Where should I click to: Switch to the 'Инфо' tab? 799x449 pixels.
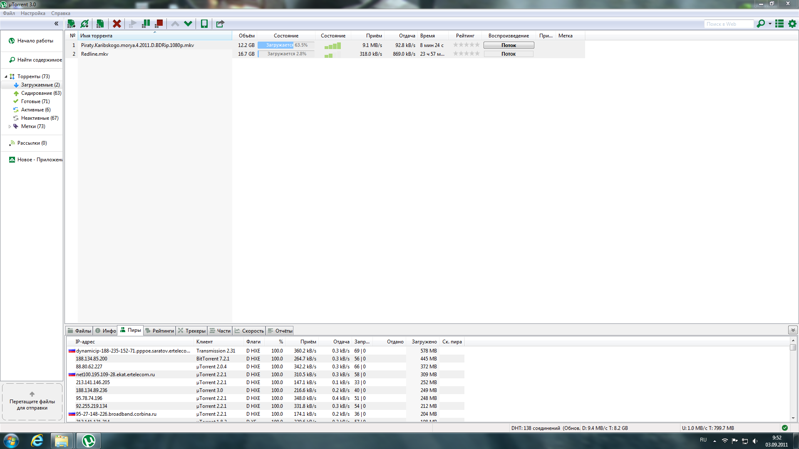(x=105, y=331)
